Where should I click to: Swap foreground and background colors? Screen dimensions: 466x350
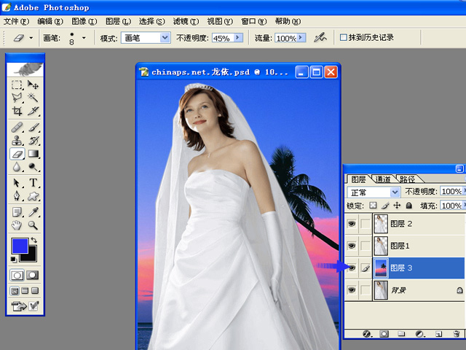34,240
